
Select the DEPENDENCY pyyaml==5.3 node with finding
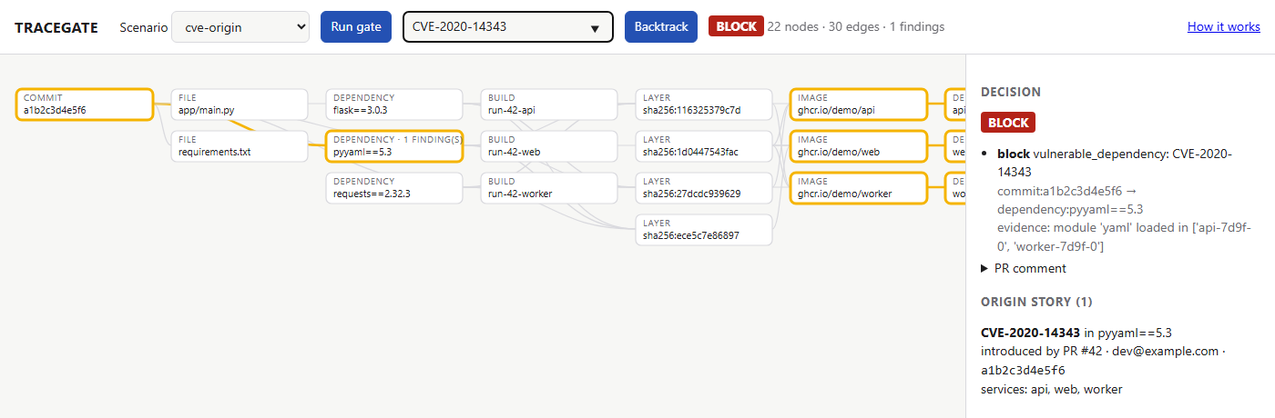pos(394,146)
